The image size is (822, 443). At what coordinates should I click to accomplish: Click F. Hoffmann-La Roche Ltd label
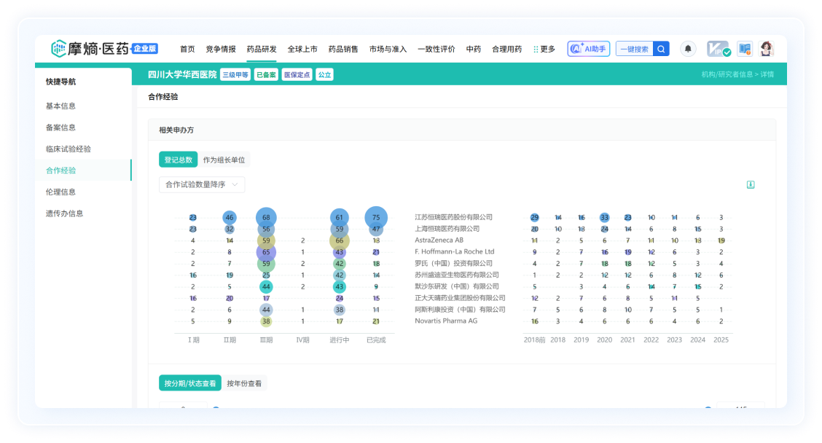click(x=455, y=251)
